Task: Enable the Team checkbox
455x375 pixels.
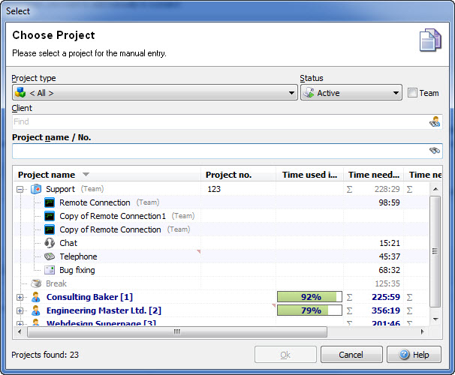Action: 412,93
